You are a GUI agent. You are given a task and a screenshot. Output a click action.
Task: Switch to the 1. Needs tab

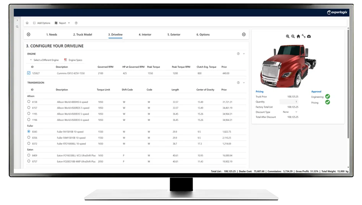click(52, 34)
